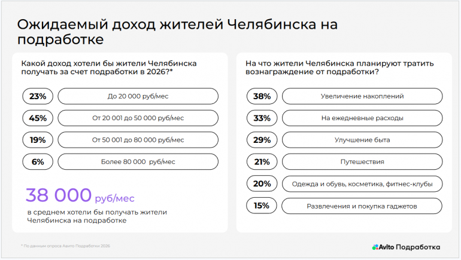Click the Avito survey footnote text
461x260 pixels.
coord(66,246)
